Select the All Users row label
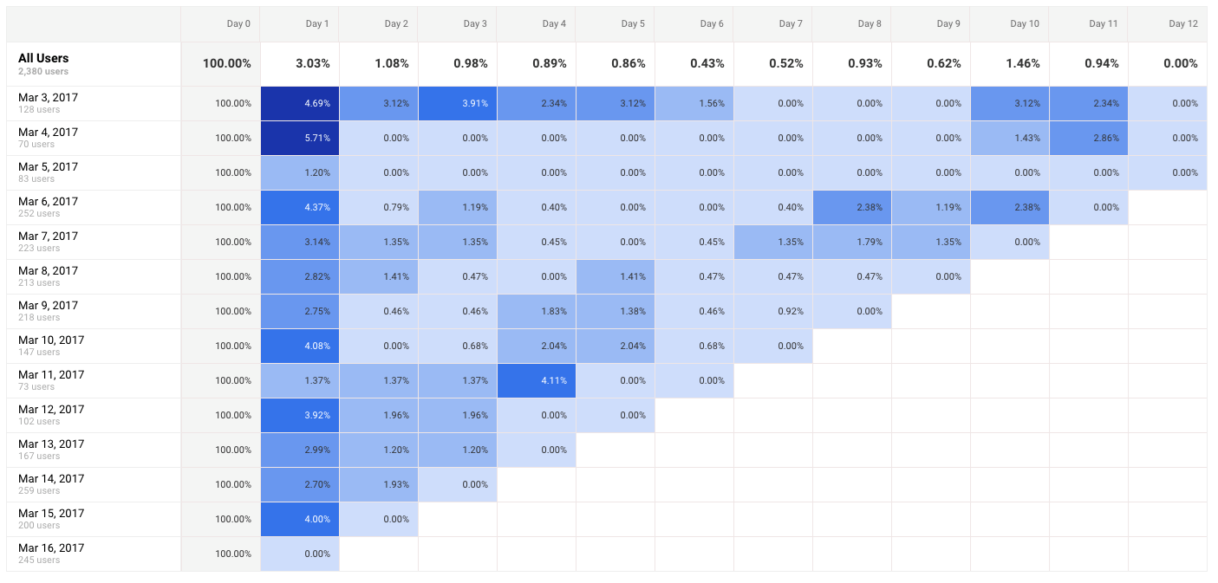 click(x=43, y=59)
